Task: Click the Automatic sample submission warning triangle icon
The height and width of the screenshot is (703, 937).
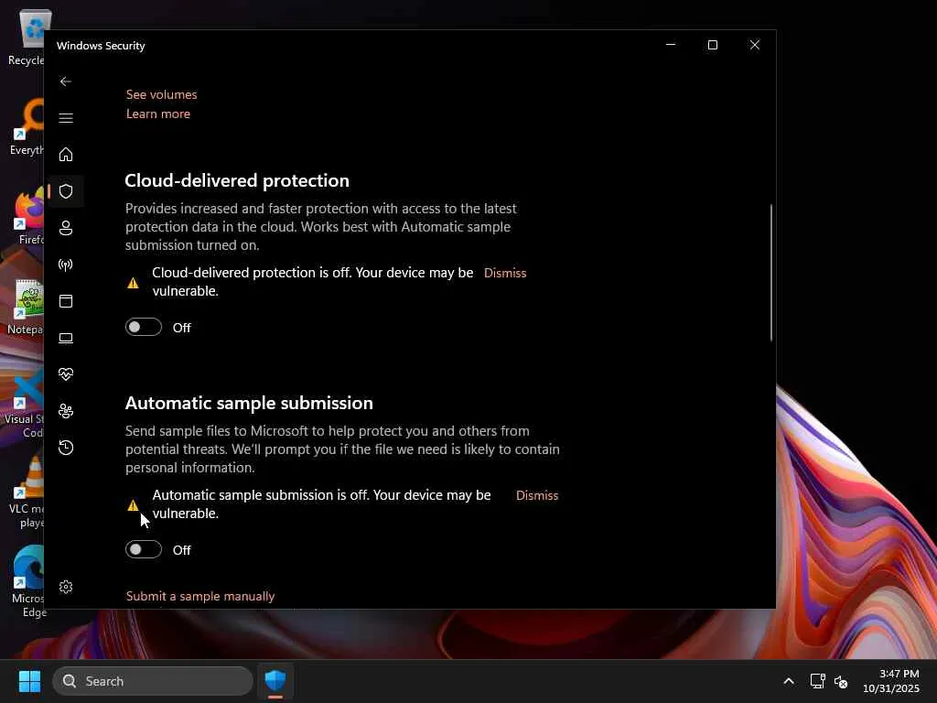Action: 134,505
